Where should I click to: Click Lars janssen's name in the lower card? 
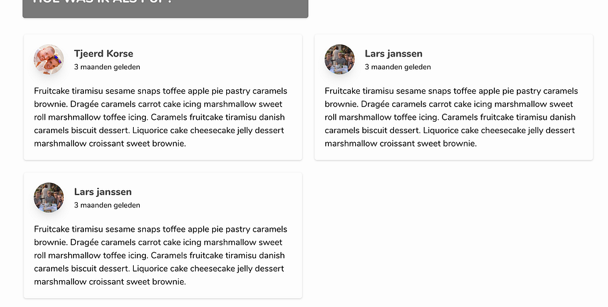pos(103,191)
